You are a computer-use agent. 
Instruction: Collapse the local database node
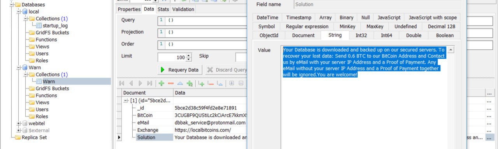click(x=19, y=12)
